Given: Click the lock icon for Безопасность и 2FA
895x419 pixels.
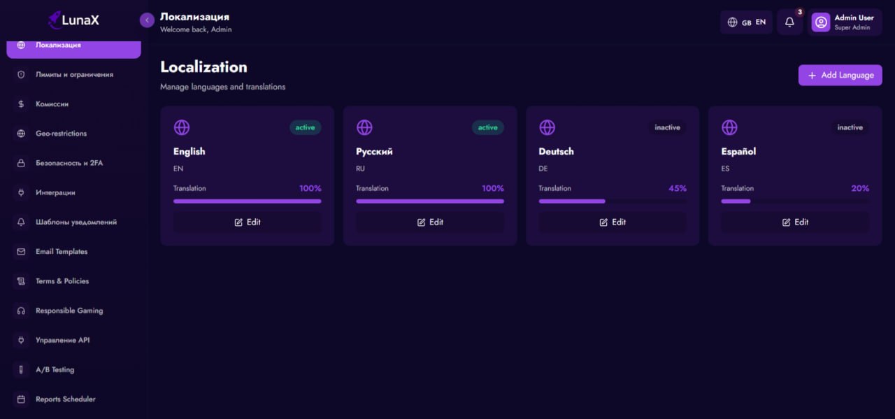Looking at the screenshot, I should (21, 163).
